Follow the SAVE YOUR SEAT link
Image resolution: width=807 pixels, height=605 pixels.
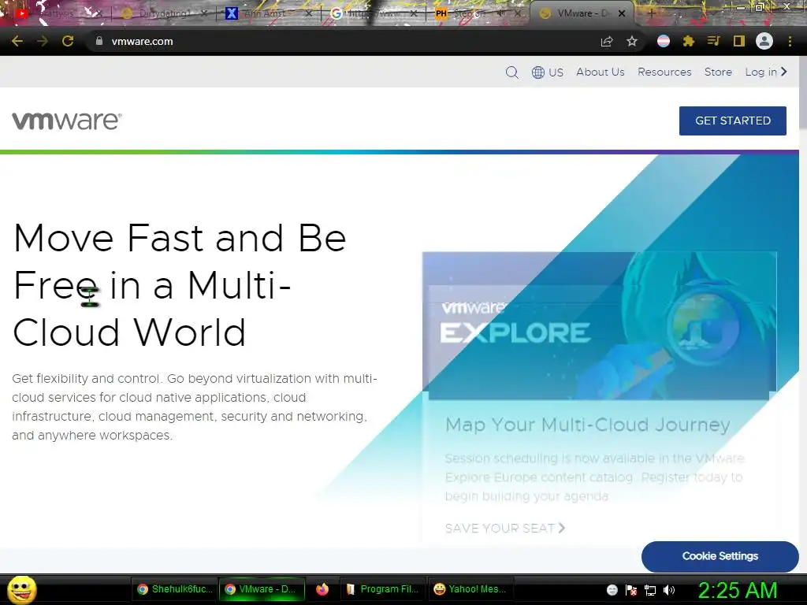(505, 529)
